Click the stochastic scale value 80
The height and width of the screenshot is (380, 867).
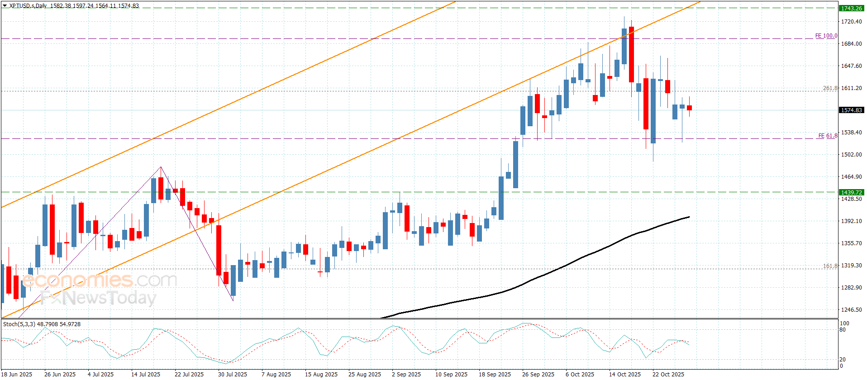(843, 330)
